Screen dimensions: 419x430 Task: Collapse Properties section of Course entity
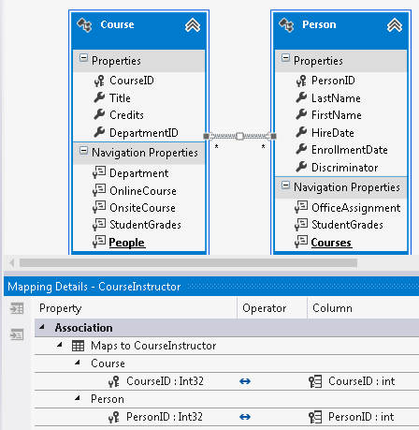[83, 58]
